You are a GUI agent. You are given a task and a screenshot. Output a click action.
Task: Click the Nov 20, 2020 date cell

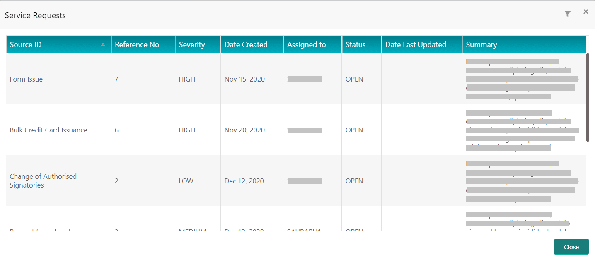pos(244,130)
